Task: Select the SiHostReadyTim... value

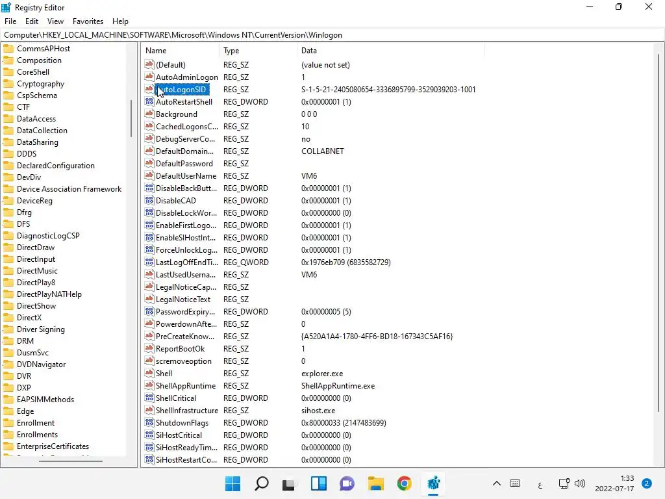Action: click(186, 447)
